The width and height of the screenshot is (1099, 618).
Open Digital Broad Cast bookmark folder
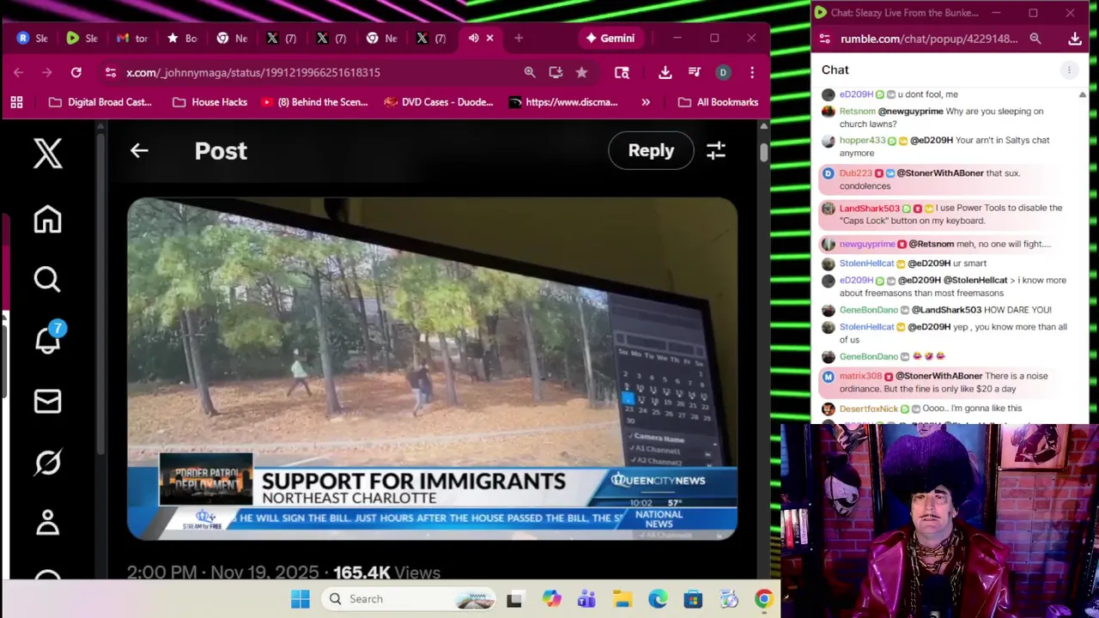pyautogui.click(x=100, y=102)
